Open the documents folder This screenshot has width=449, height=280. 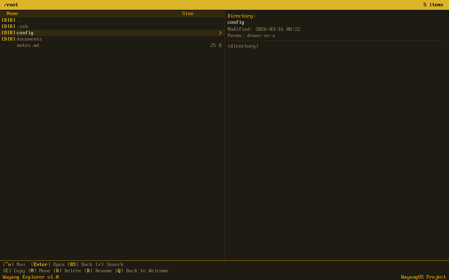point(29,39)
